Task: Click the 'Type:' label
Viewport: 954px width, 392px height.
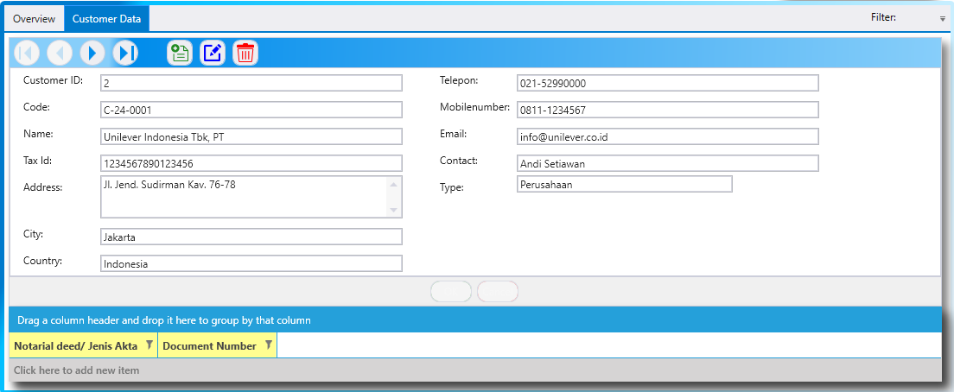Action: click(451, 187)
